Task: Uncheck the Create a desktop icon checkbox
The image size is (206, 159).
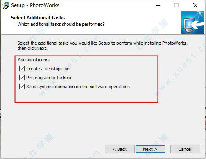Action: (x=22, y=69)
